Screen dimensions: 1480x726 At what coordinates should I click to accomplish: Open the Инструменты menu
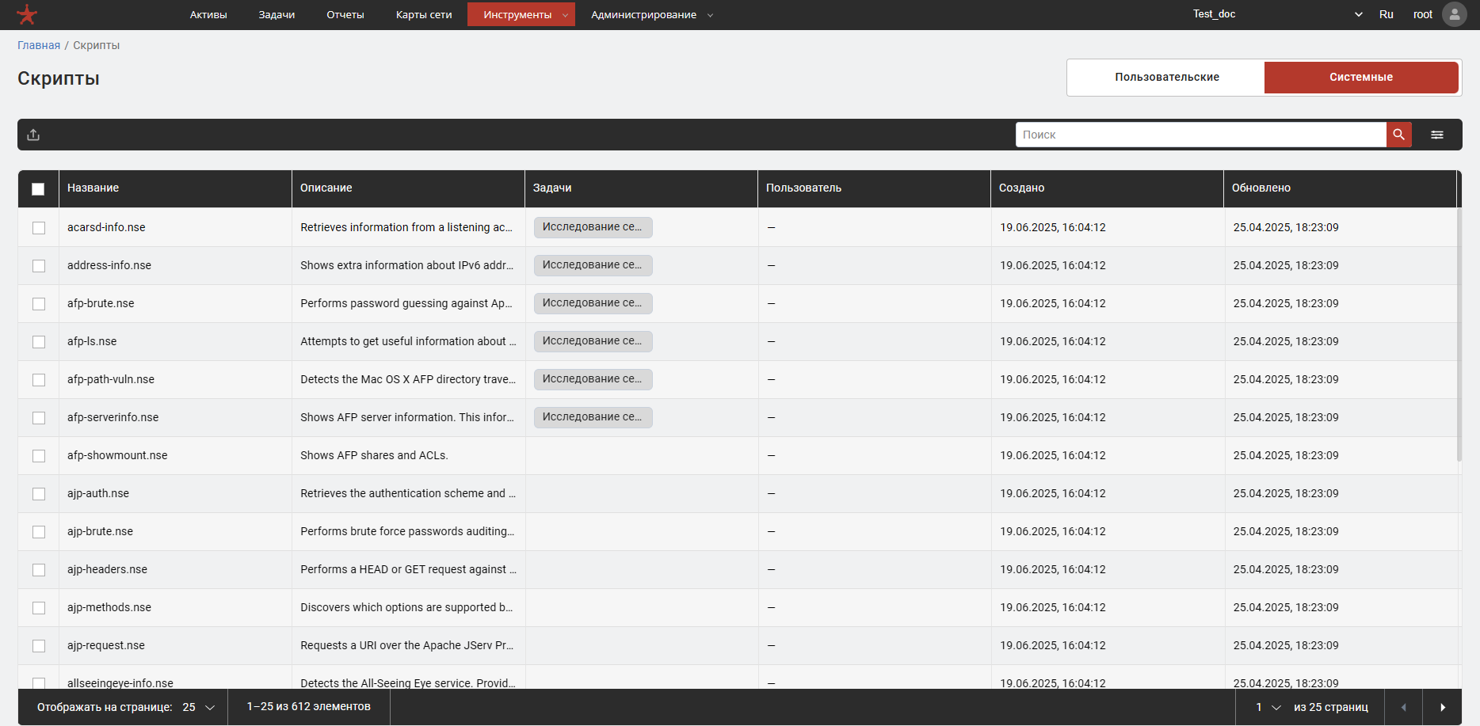pyautogui.click(x=521, y=14)
